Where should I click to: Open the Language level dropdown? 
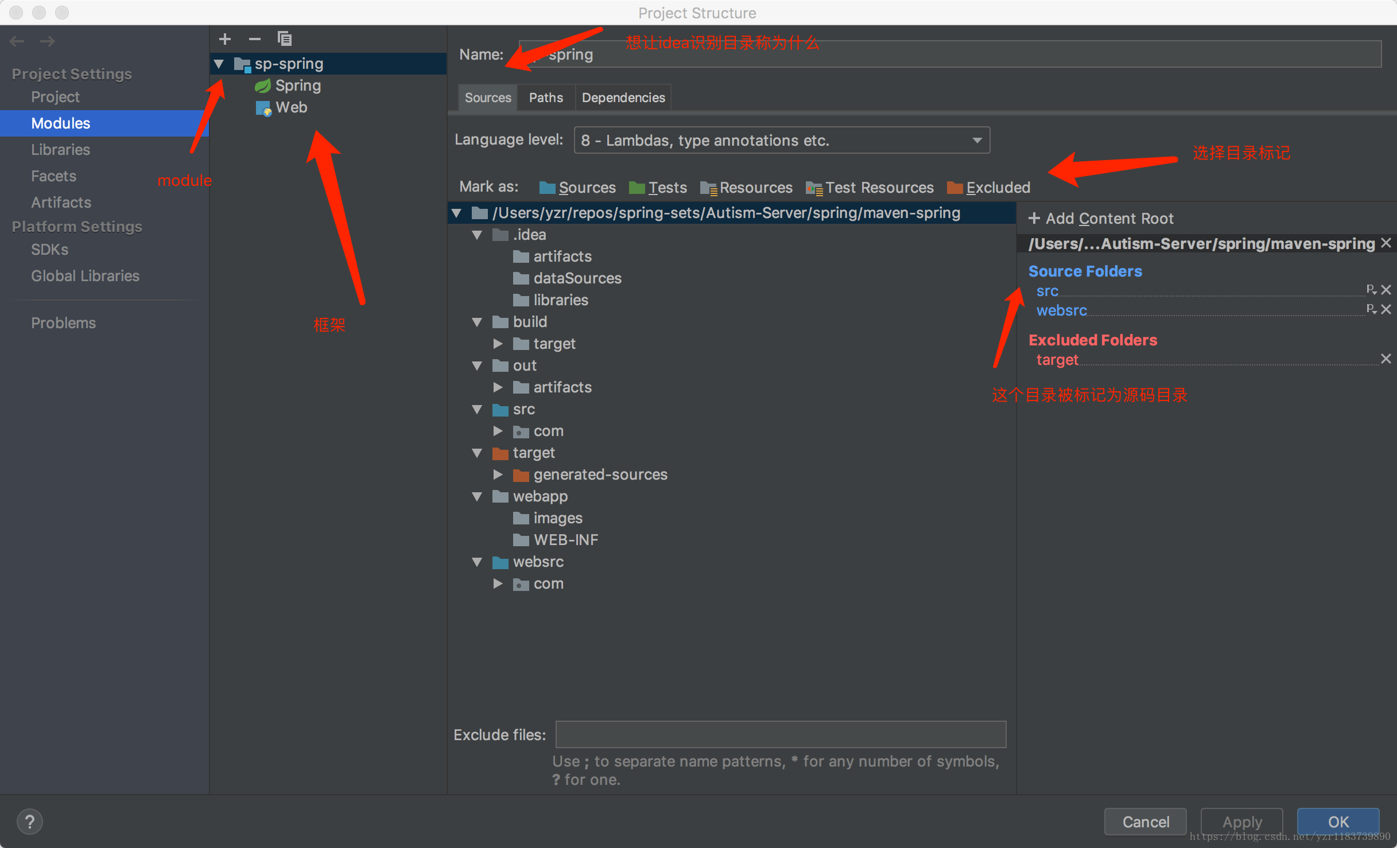click(x=977, y=140)
